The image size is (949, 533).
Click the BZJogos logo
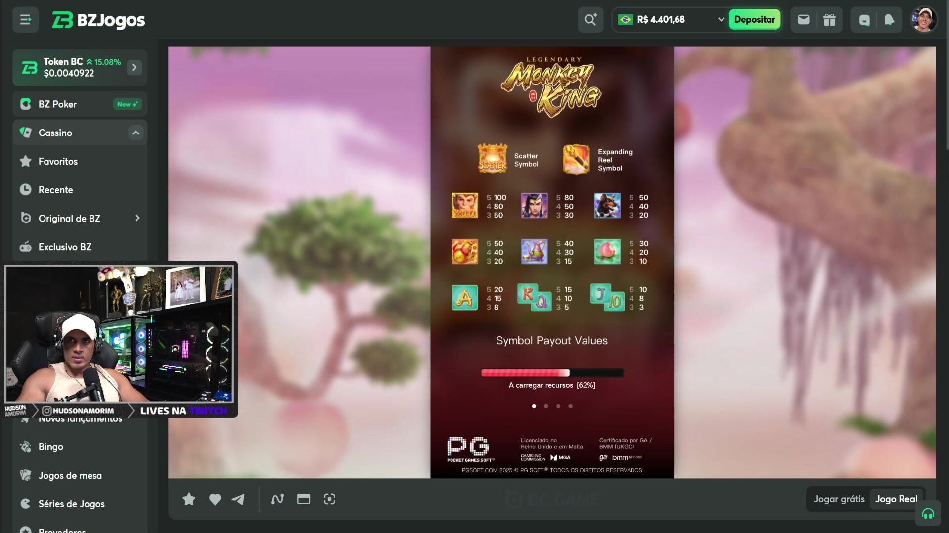(98, 20)
